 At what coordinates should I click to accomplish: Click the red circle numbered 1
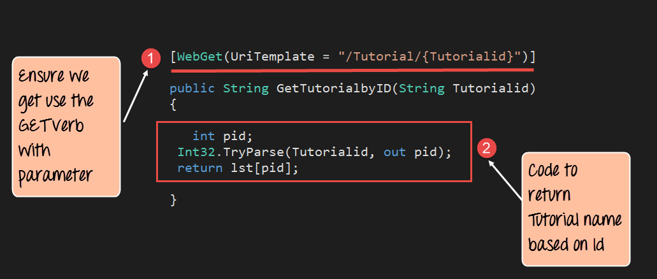point(150,59)
